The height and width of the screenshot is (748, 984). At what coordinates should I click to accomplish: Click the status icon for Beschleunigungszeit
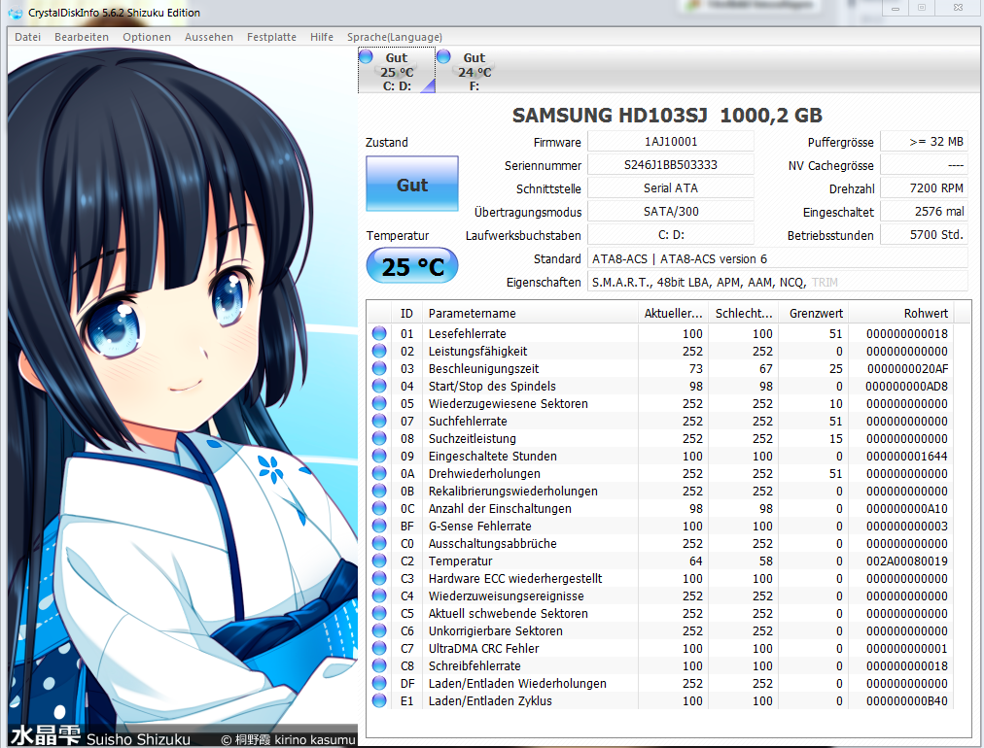379,369
